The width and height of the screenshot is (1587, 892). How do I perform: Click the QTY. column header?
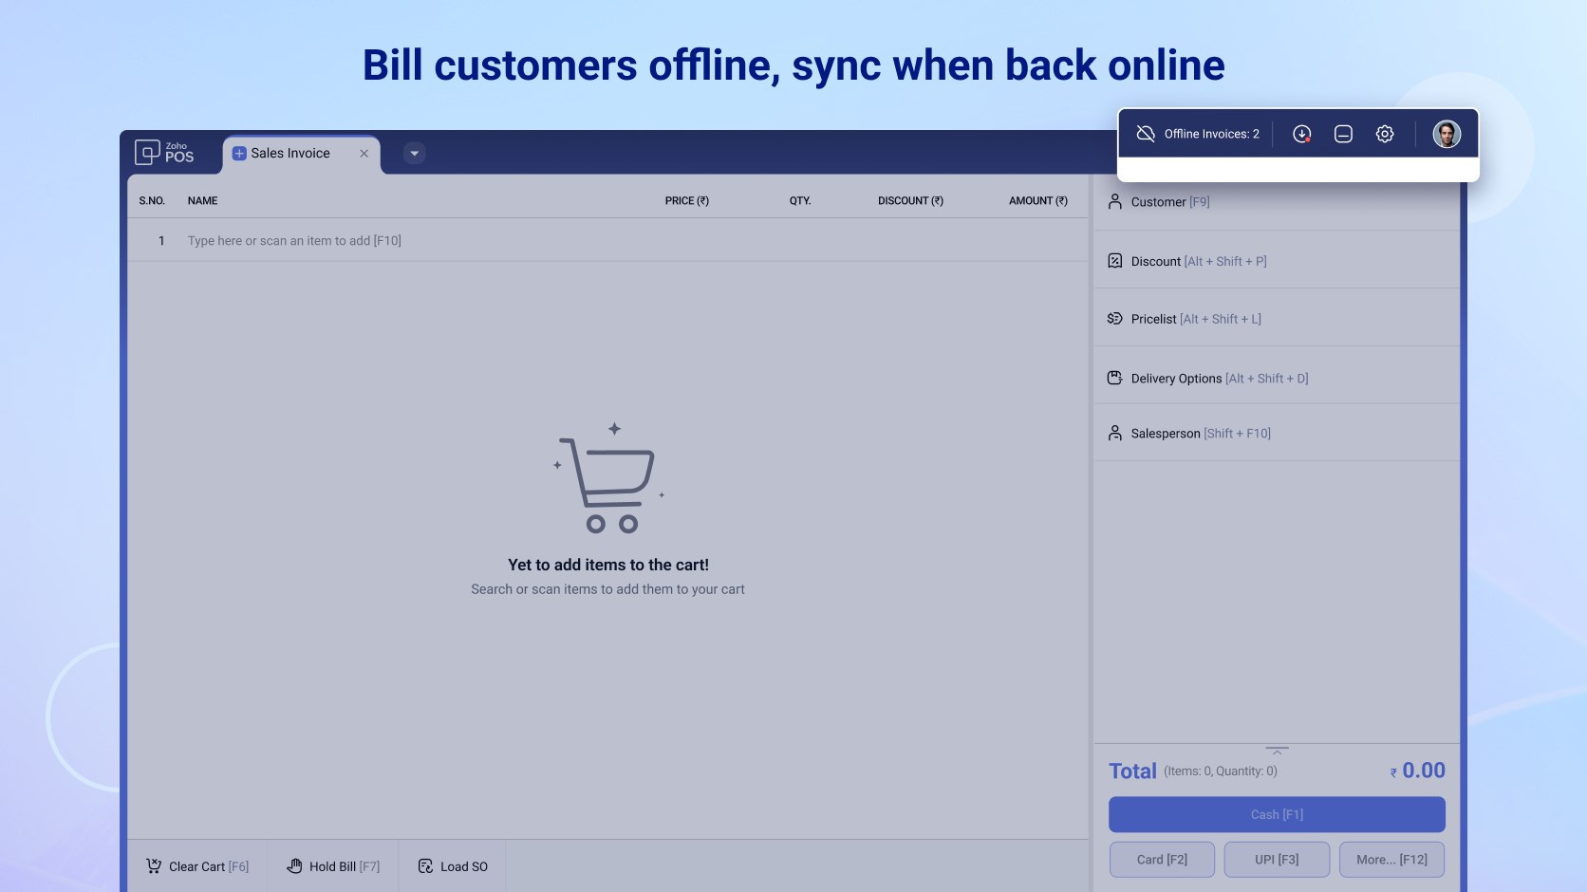tap(800, 201)
